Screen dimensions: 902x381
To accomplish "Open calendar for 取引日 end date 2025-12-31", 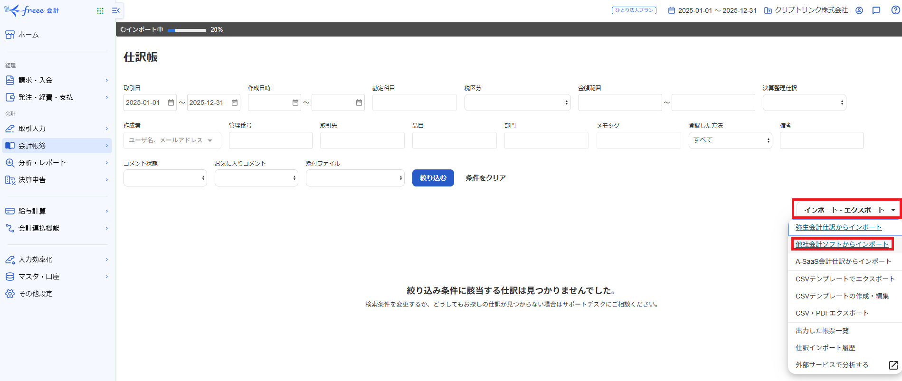I will tap(235, 102).
